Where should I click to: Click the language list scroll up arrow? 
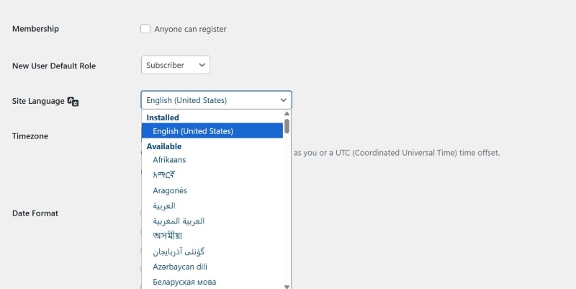287,114
